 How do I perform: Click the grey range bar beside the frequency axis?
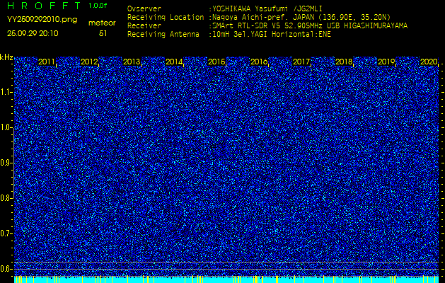pos(13,163)
